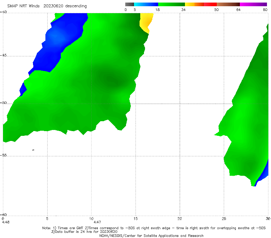The image size is (271, 238).
Task: Click the 'Note: 1) Times are GMT' line
Action: point(154,228)
